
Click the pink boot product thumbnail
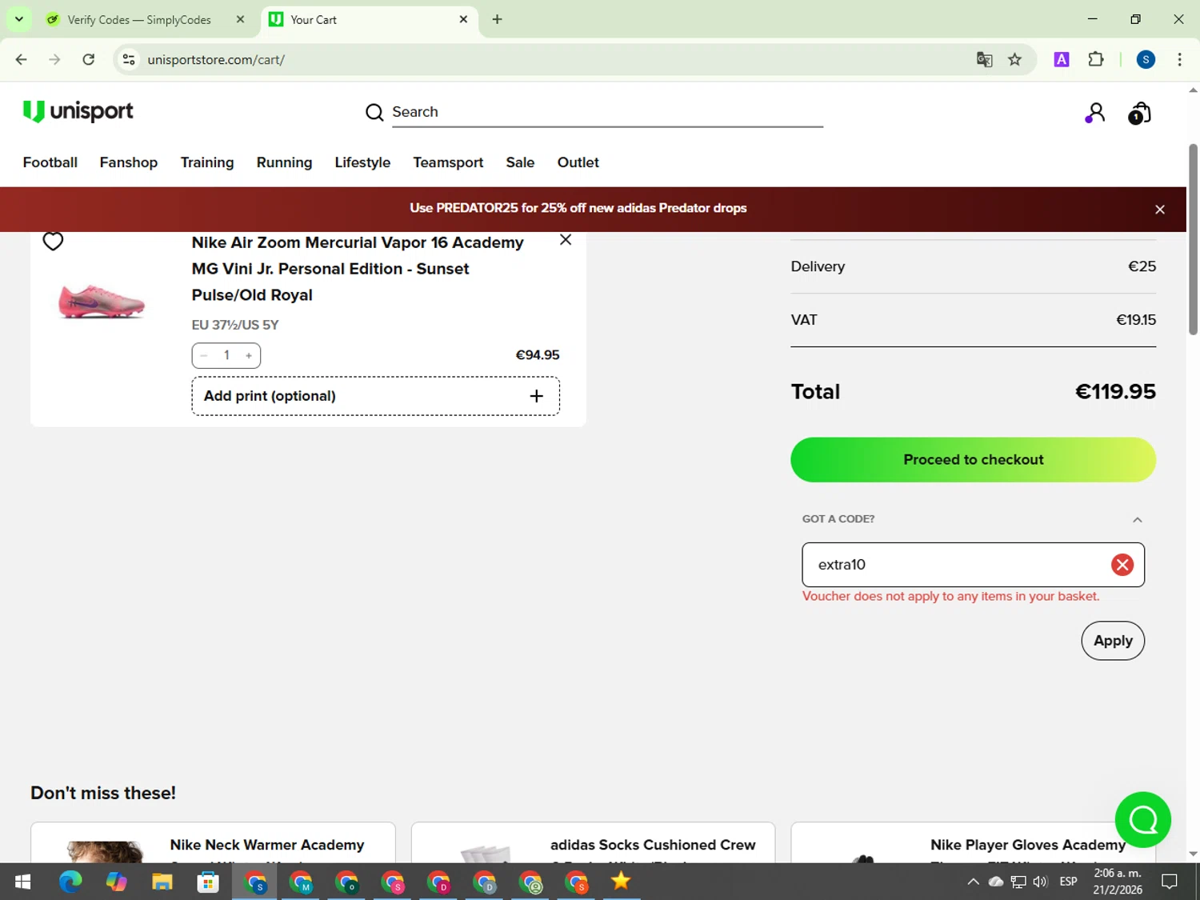click(x=102, y=302)
